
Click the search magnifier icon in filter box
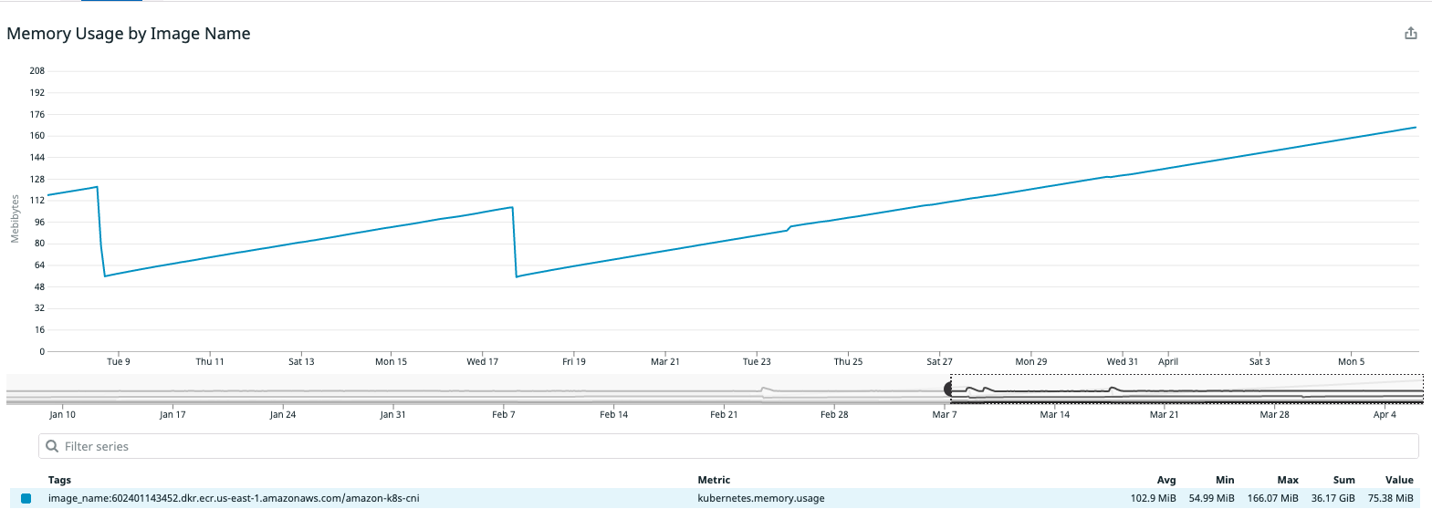(x=52, y=446)
